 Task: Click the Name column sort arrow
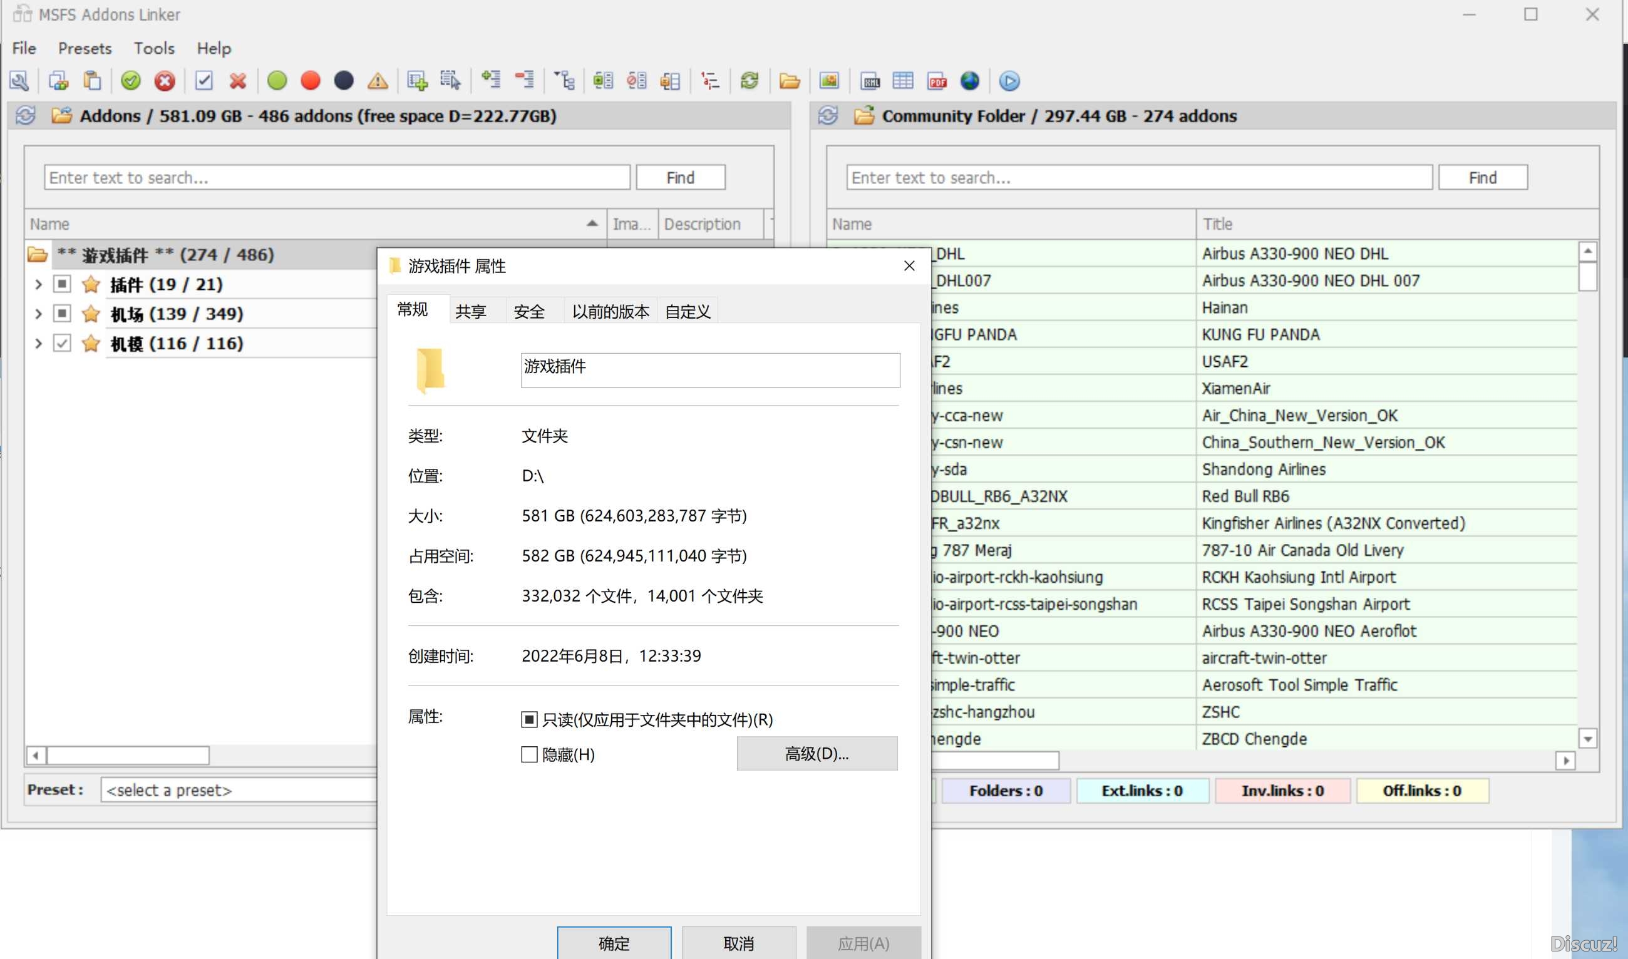click(x=592, y=223)
